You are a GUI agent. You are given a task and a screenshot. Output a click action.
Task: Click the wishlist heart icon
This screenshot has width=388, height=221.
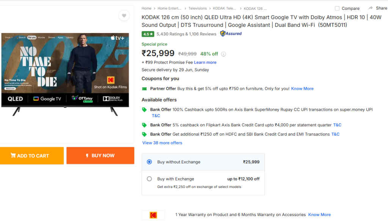coord(124,16)
